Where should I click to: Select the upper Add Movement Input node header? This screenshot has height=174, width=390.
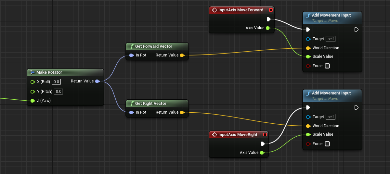click(x=332, y=18)
